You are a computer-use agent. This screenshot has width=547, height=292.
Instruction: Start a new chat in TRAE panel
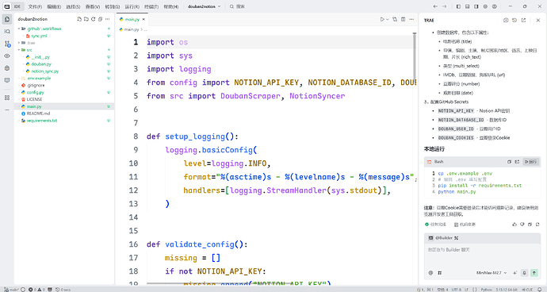pyautogui.click(x=506, y=21)
